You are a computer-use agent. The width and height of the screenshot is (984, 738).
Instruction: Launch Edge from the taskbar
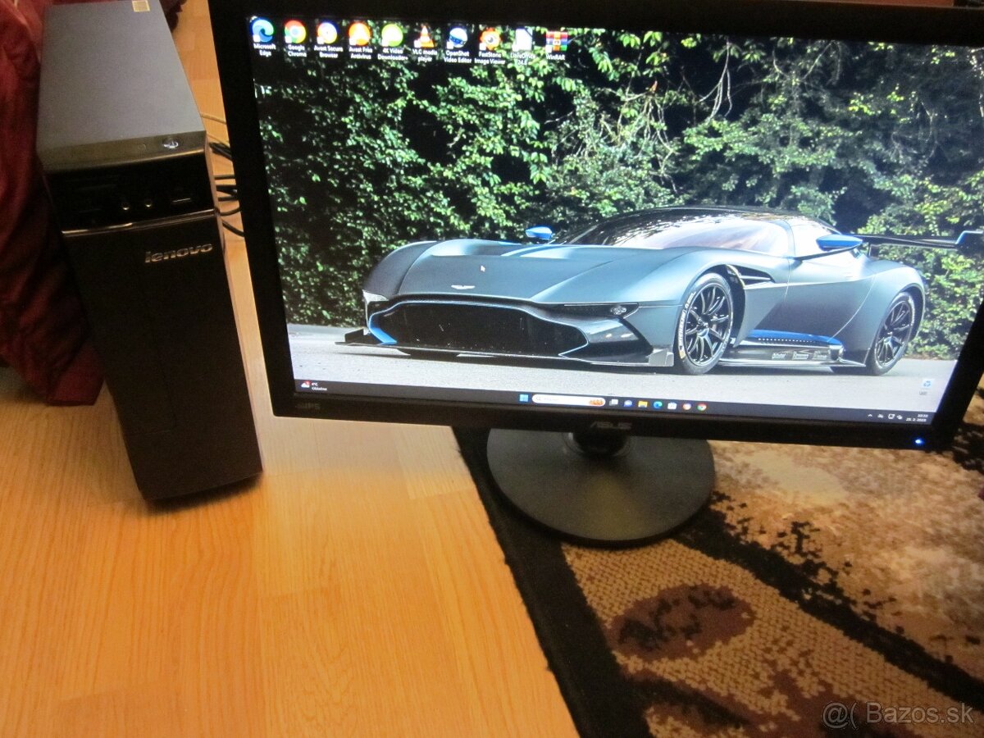coord(658,404)
